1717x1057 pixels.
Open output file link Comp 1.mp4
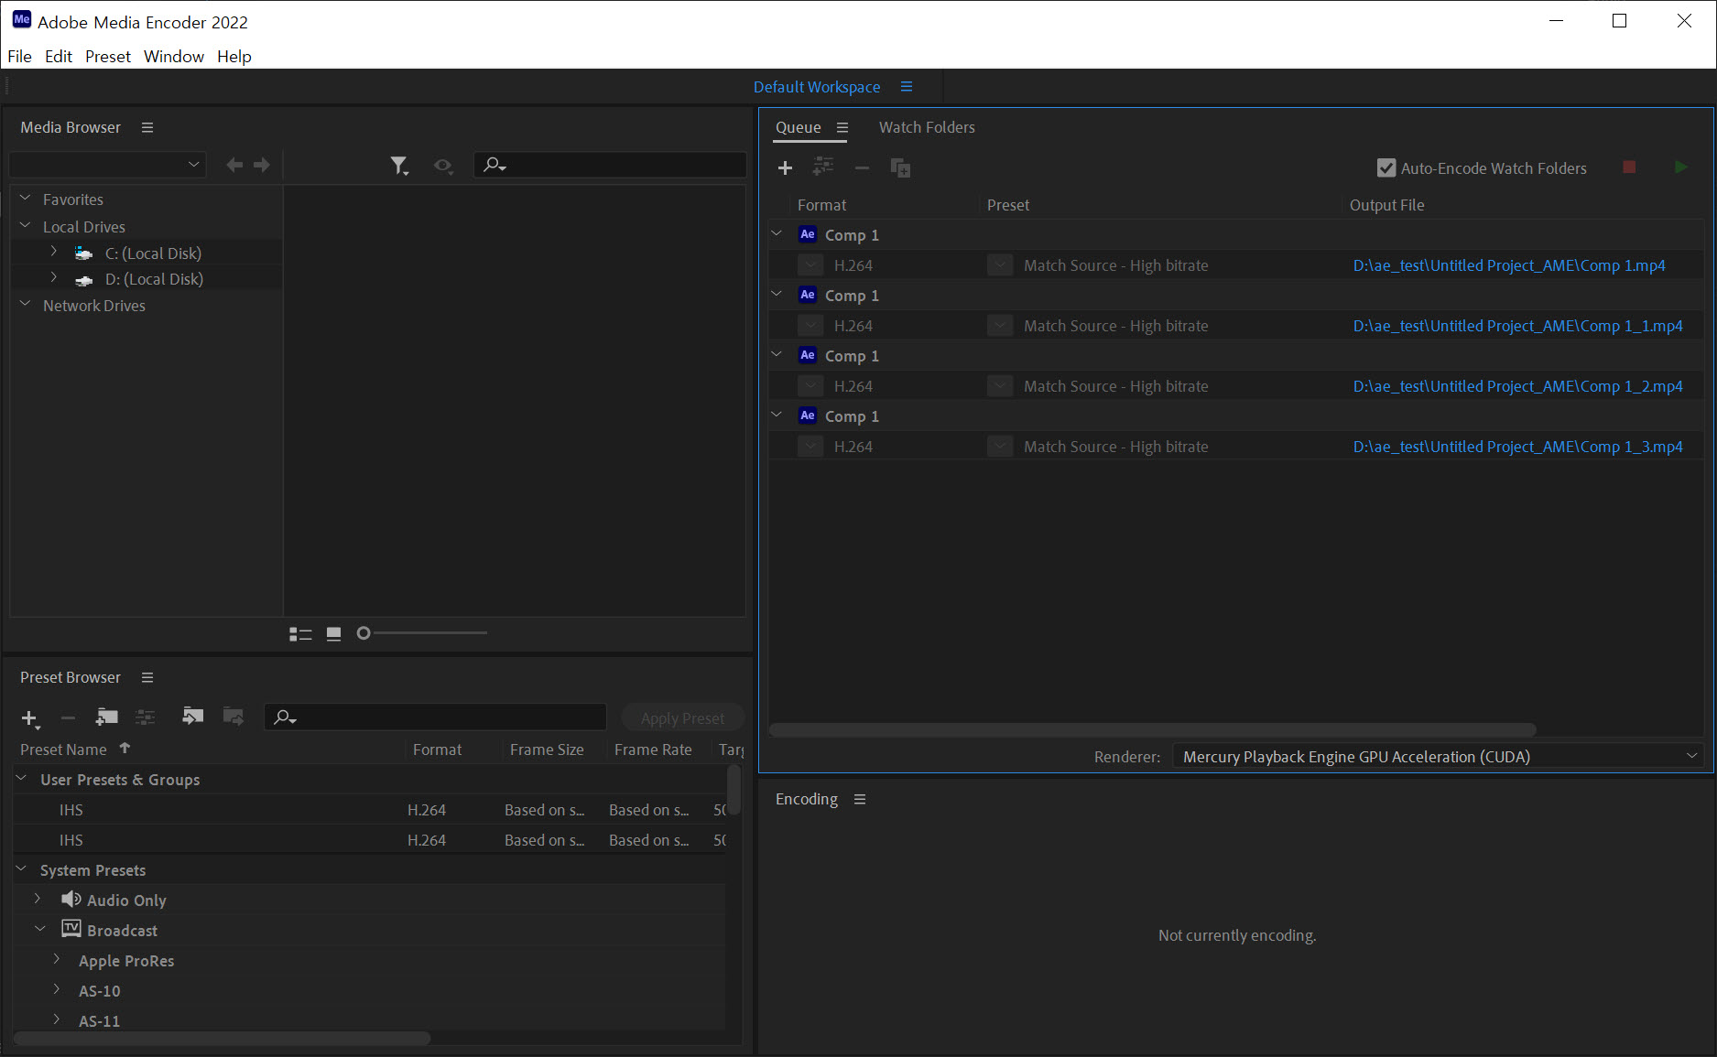pos(1509,265)
